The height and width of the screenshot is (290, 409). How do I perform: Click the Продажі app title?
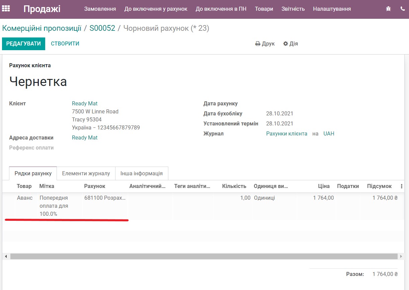click(41, 9)
